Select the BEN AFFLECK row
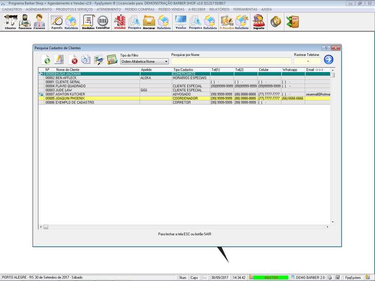This screenshot has height=281, width=375. (184, 78)
